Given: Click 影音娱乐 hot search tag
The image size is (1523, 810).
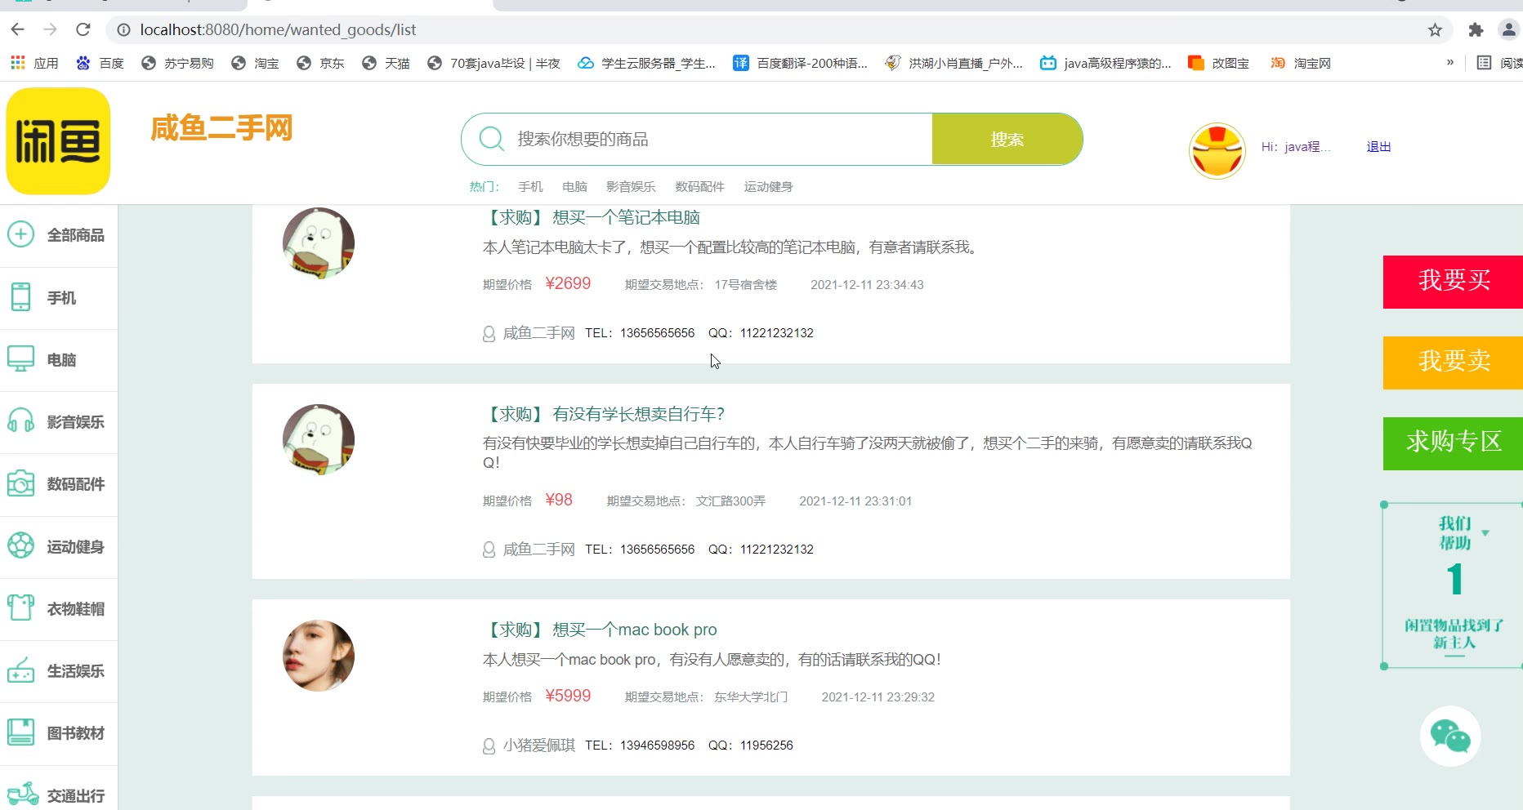Looking at the screenshot, I should (631, 186).
